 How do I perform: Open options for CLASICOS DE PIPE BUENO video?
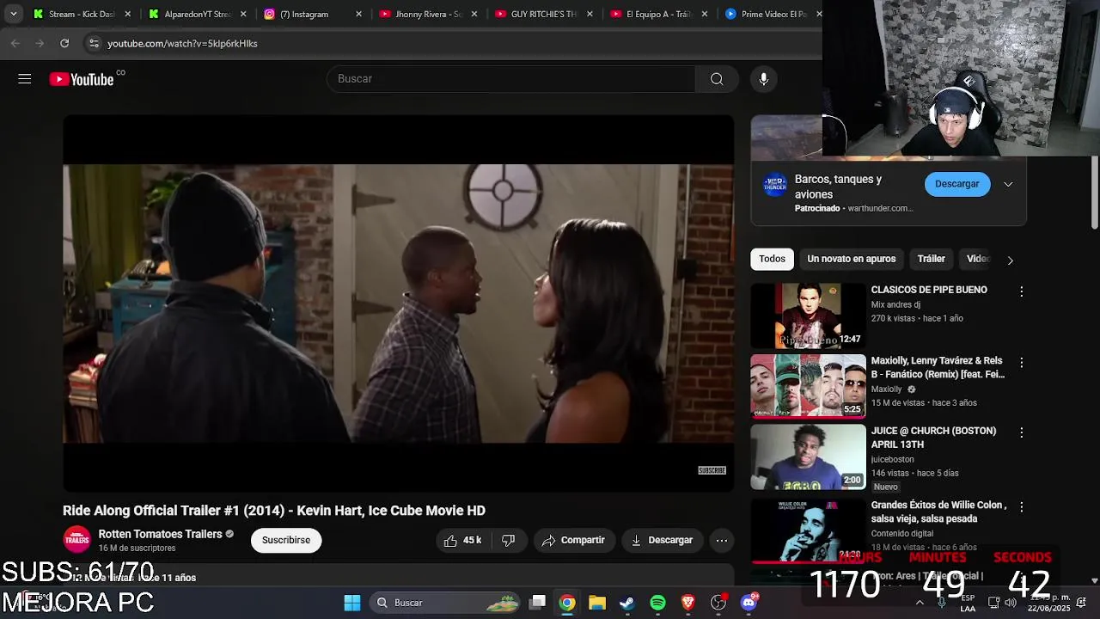point(1021,291)
